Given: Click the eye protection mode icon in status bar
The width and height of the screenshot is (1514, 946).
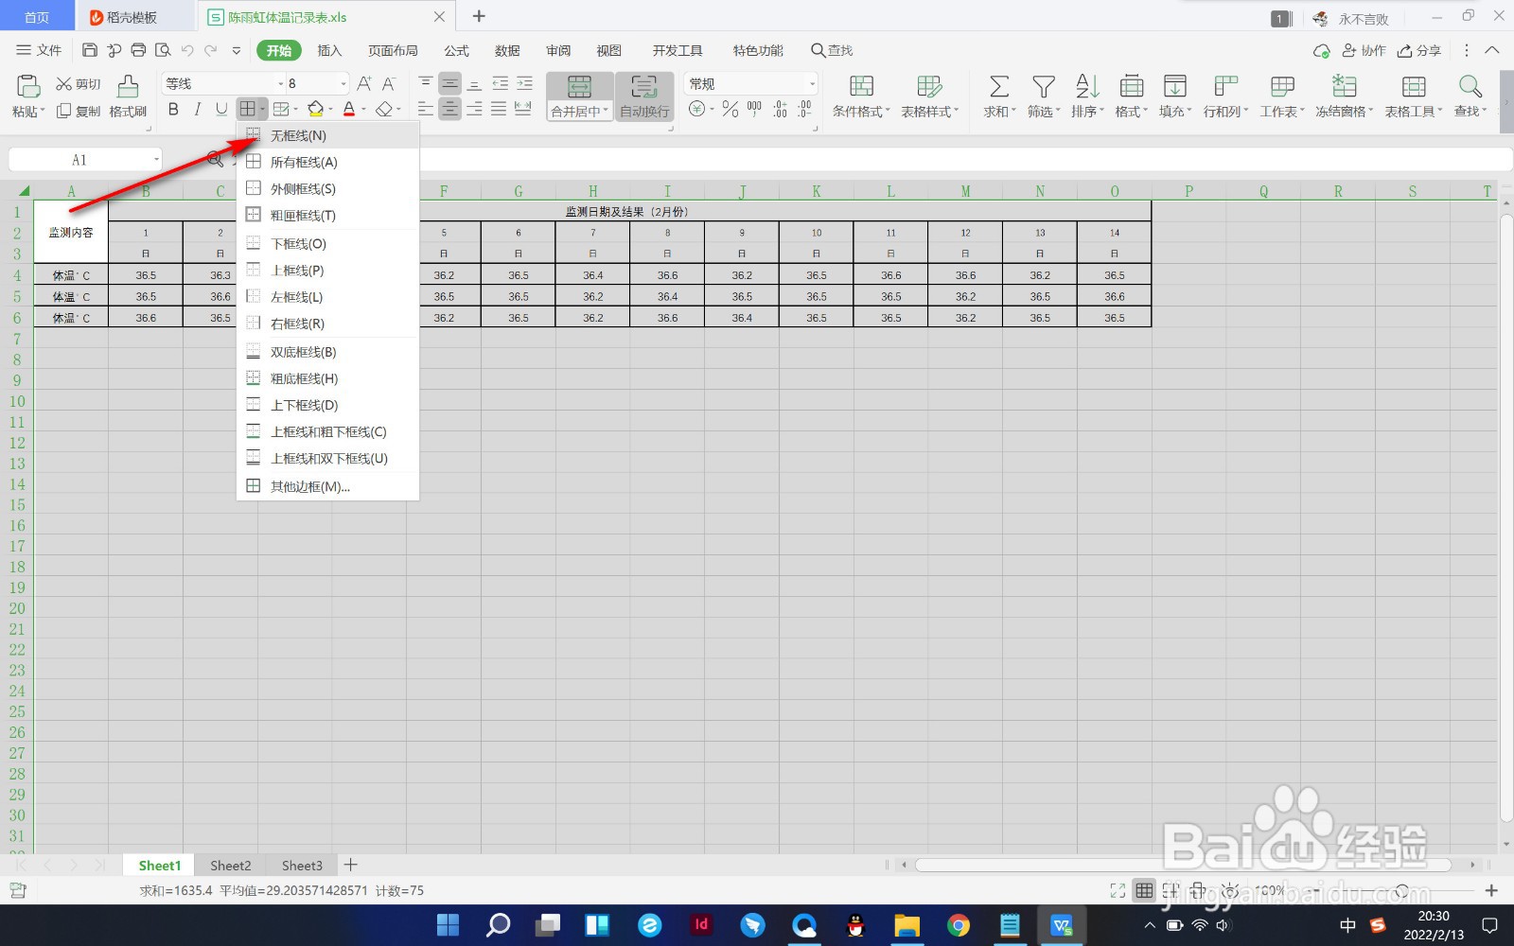Looking at the screenshot, I should point(1230,890).
